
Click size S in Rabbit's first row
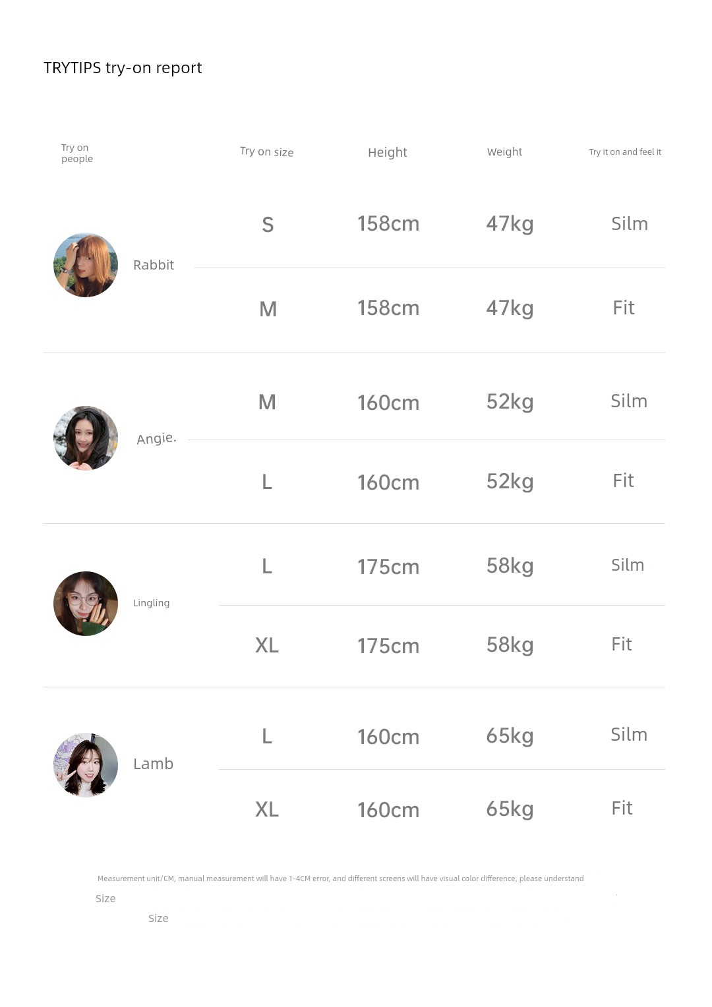(x=268, y=225)
